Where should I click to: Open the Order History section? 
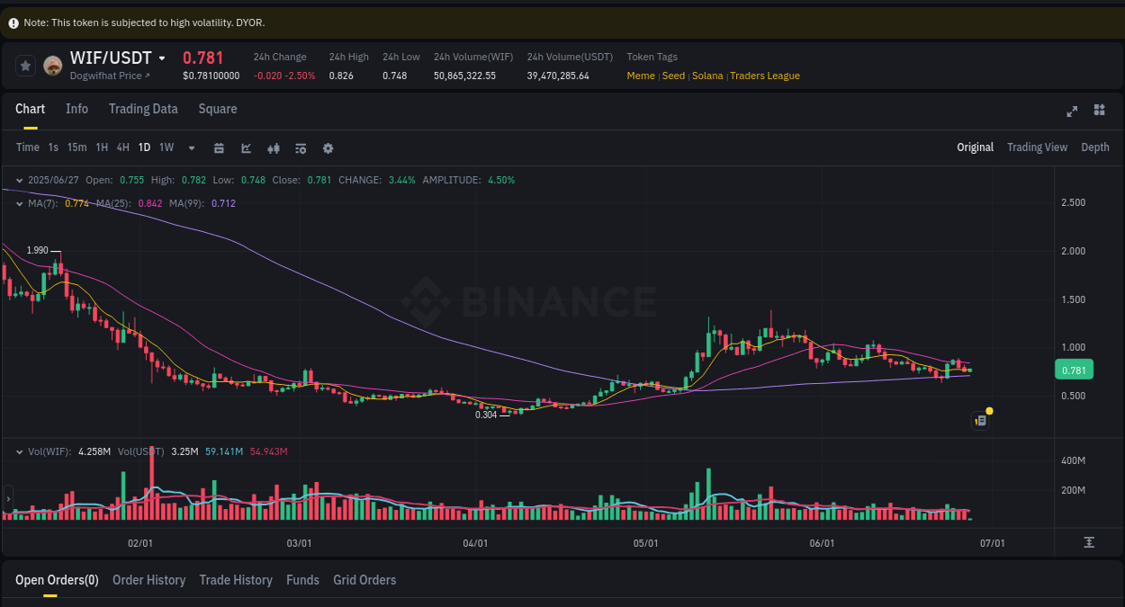(x=148, y=580)
